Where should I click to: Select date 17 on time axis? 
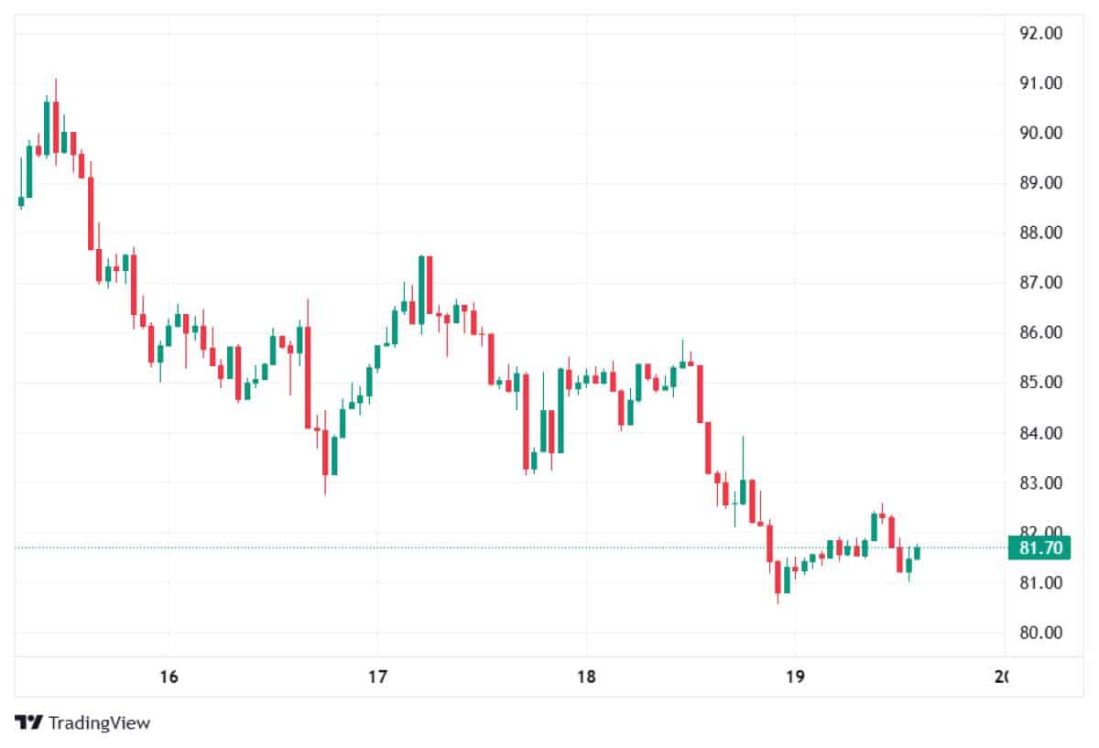pyautogui.click(x=376, y=678)
